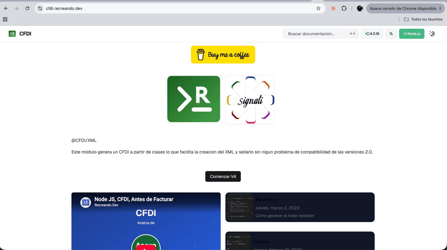Open the Node.js platform selector
Viewport: 447px width, 250px height.
(412, 34)
